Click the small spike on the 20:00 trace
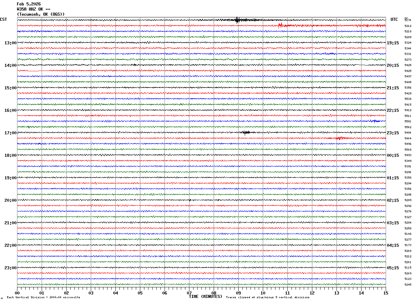 click(190, 200)
